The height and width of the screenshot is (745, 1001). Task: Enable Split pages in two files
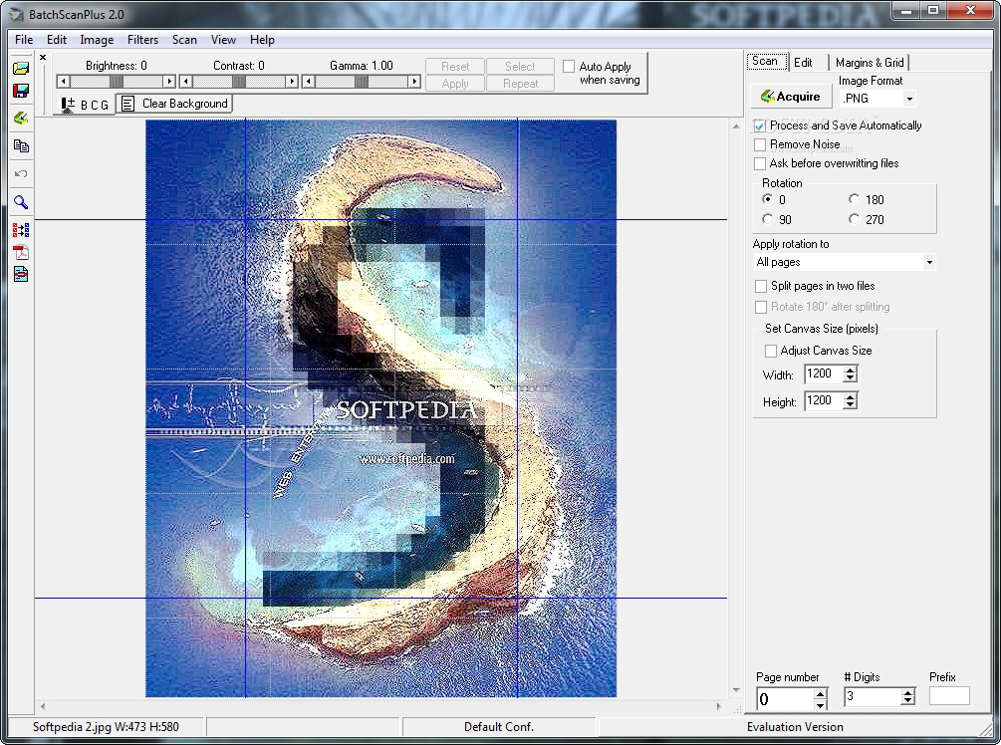point(761,286)
